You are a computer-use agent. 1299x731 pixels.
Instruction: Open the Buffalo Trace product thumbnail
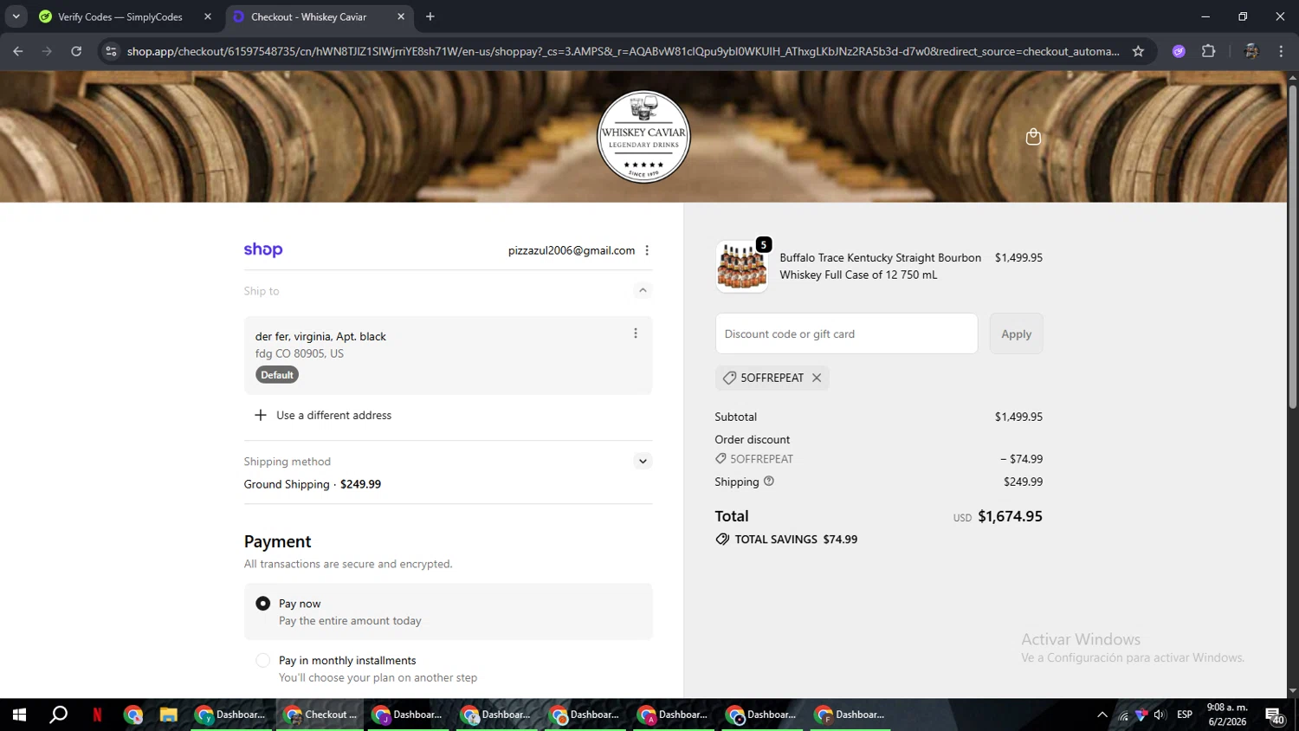click(742, 266)
